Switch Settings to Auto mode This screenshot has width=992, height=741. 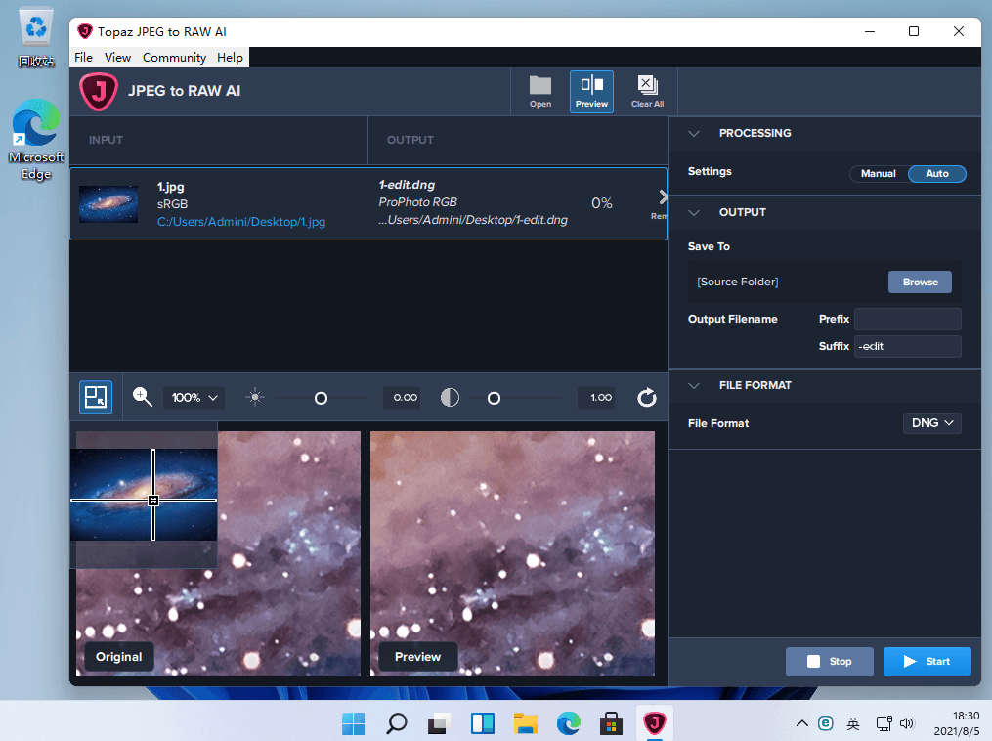[x=937, y=173]
